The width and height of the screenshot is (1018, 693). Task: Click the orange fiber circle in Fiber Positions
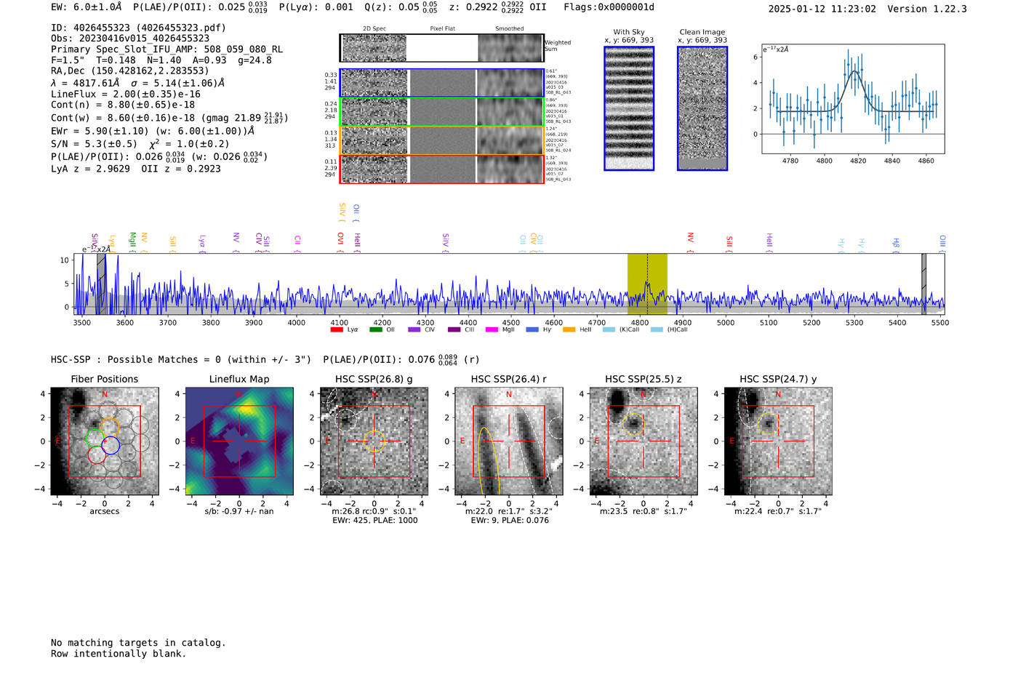tap(110, 427)
